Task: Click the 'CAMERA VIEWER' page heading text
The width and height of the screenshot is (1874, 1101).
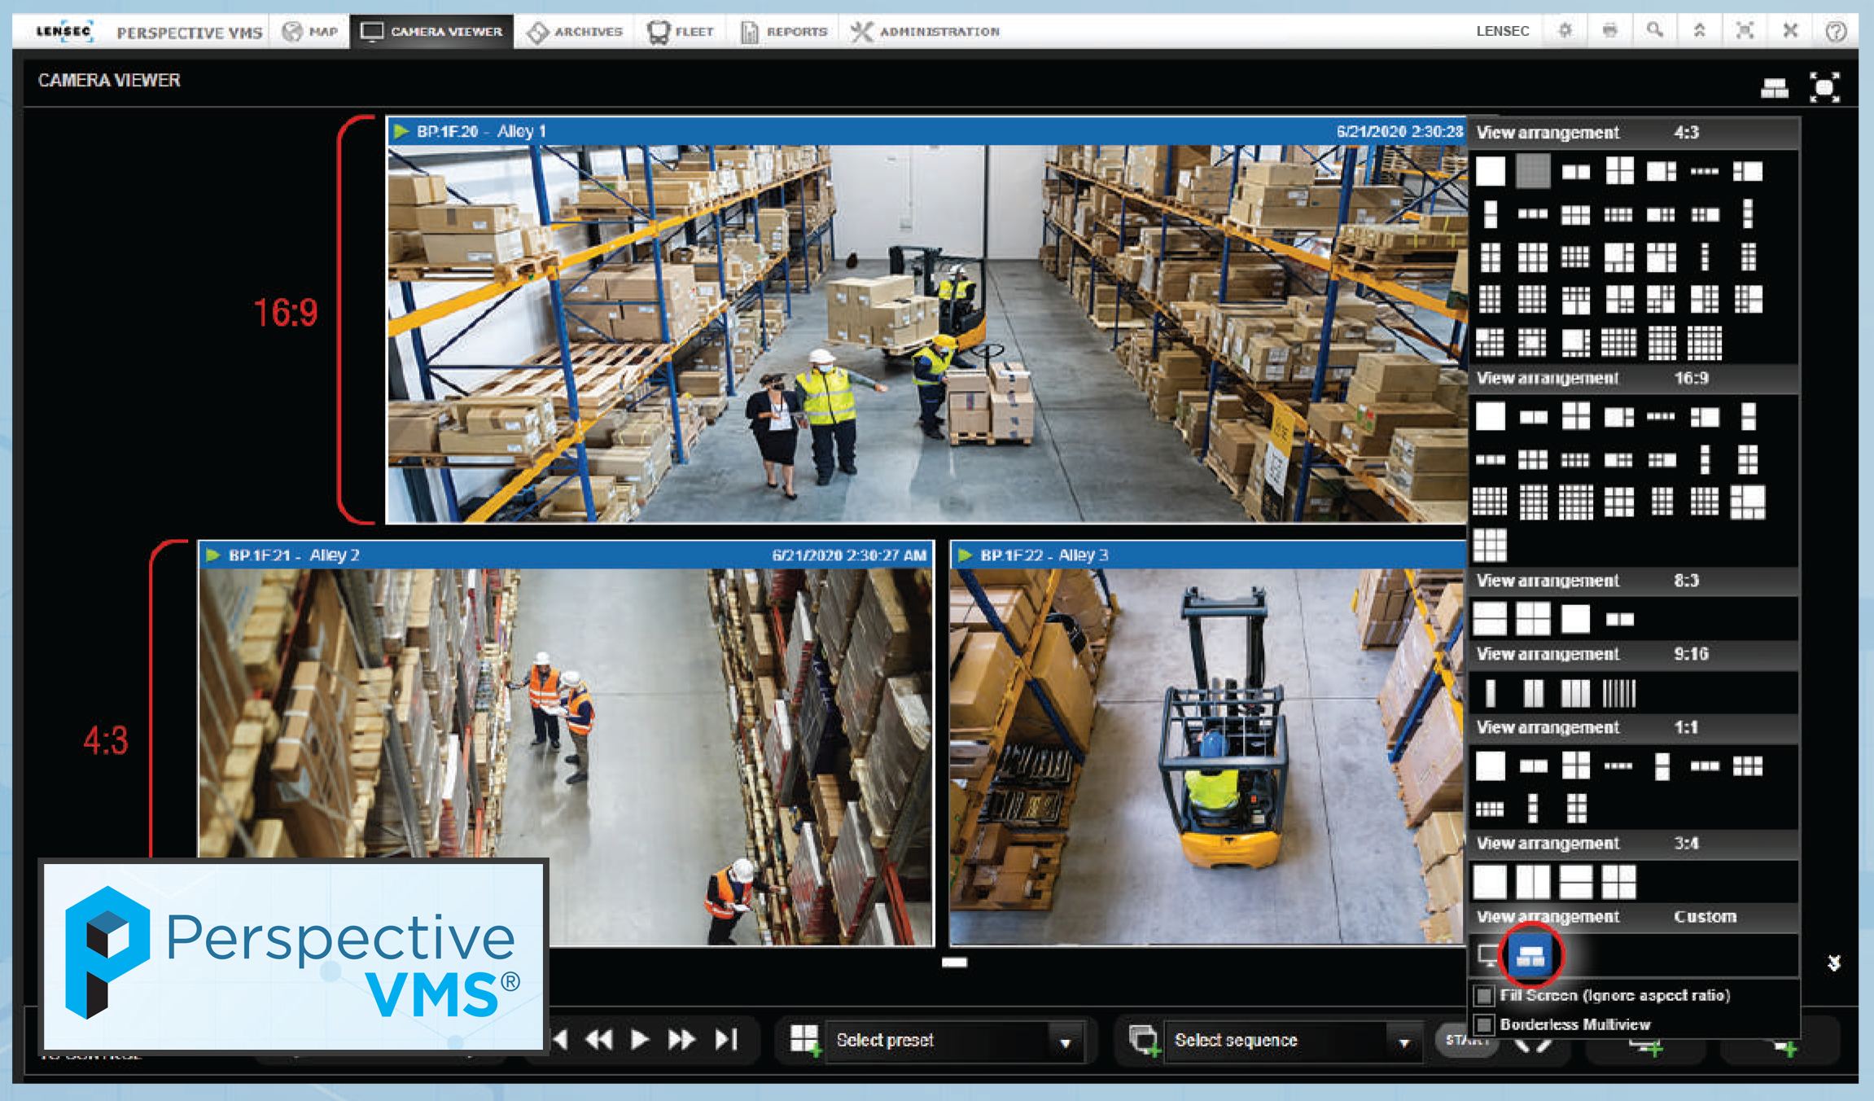Action: pos(109,80)
